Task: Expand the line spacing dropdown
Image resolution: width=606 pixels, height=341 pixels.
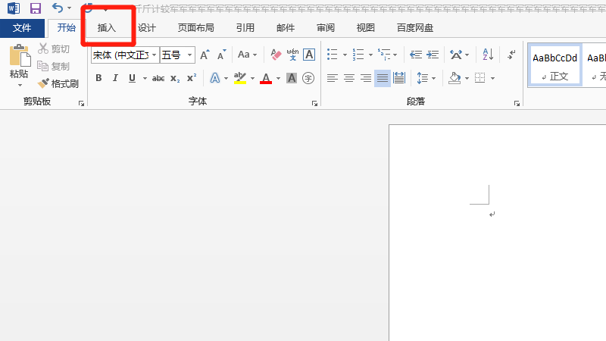Action: coord(434,78)
